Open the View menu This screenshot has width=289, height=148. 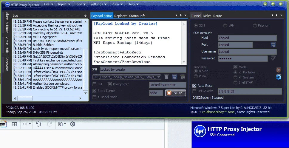click(117, 4)
